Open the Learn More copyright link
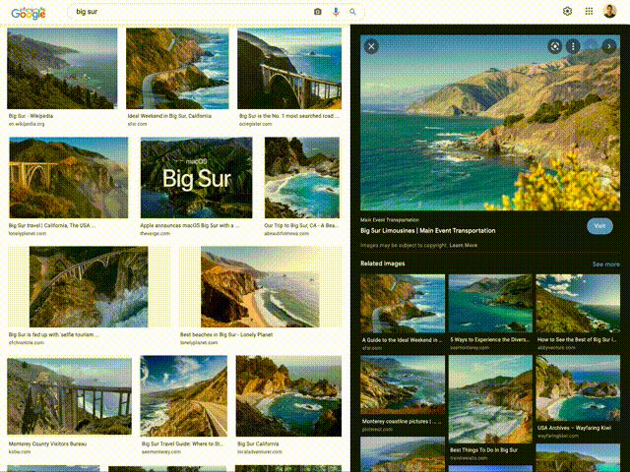630x472 pixels. [x=464, y=245]
